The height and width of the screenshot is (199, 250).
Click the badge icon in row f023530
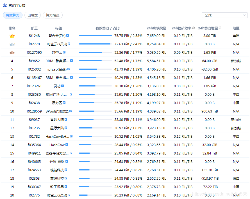[x=71, y=94]
